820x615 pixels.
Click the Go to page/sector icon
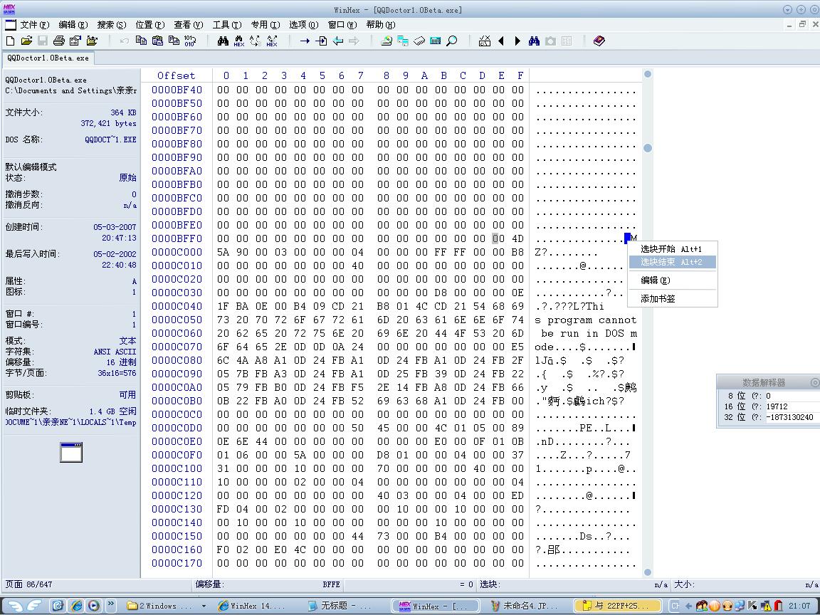(x=321, y=41)
